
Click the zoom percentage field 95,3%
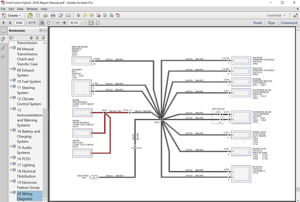[x=74, y=23]
